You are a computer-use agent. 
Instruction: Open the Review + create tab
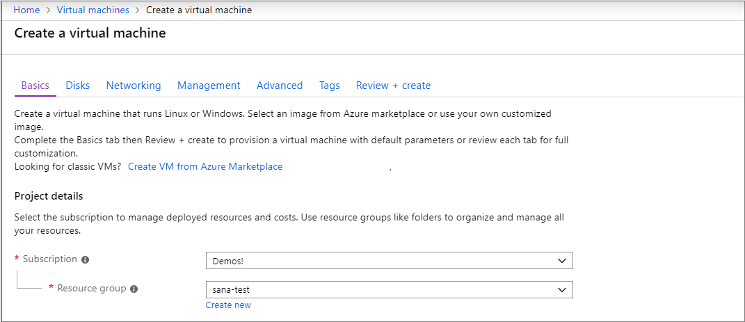tap(393, 86)
